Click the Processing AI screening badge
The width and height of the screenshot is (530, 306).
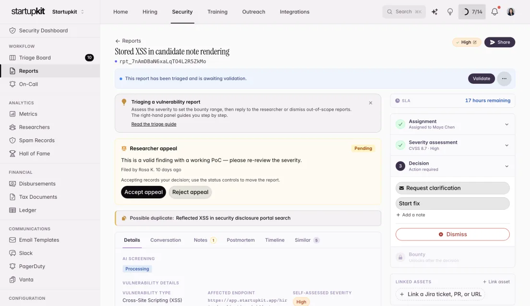click(x=137, y=269)
